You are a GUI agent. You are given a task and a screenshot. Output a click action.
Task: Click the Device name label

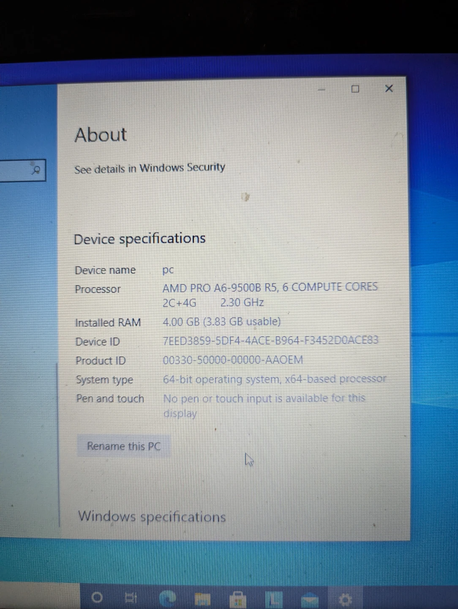pyautogui.click(x=105, y=270)
